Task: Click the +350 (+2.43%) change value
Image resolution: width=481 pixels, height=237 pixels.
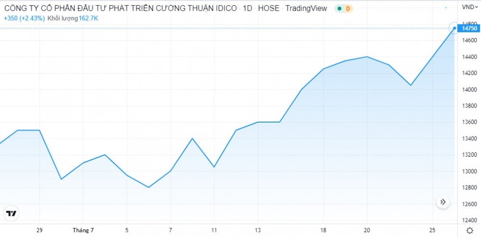Action: pyautogui.click(x=24, y=18)
